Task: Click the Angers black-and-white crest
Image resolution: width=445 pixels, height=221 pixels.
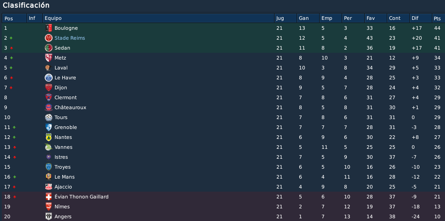Action: pyautogui.click(x=49, y=216)
